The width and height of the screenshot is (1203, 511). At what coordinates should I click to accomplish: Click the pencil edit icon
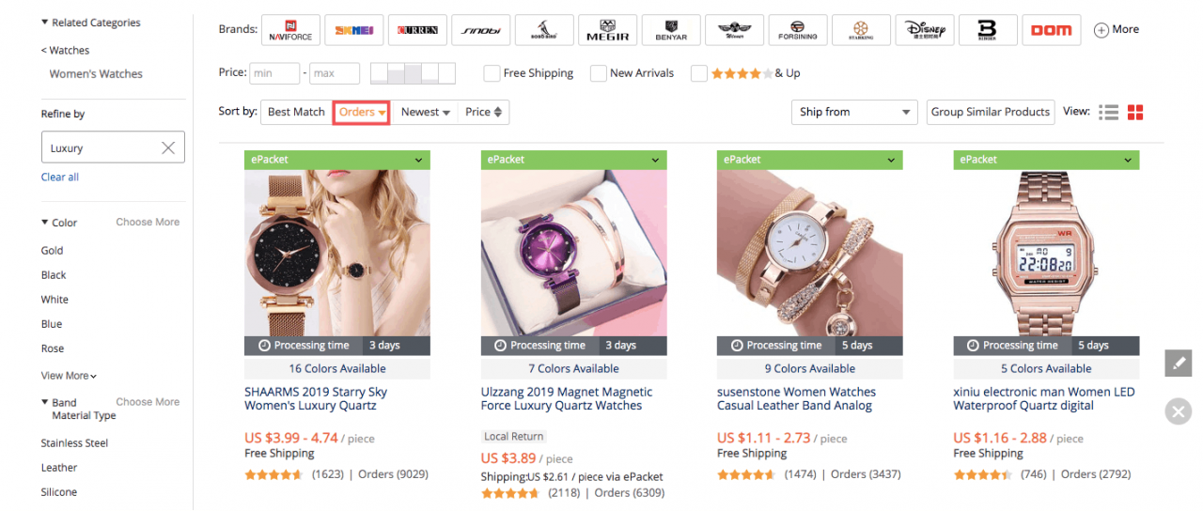[1178, 363]
